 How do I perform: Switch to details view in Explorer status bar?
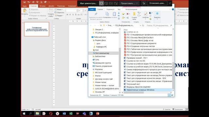pos(169,95)
